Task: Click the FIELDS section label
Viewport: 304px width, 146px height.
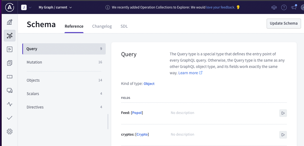Action: tap(125, 98)
